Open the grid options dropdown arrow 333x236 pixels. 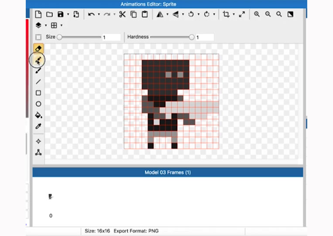click(62, 25)
